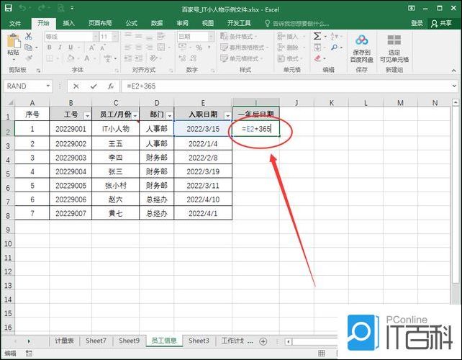Image resolution: width=462 pixels, height=360 pixels.
Task: Confirm formula with the Enter checkmark icon
Action: tap(93, 86)
